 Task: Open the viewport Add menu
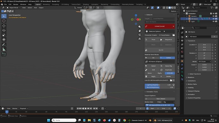click(35, 8)
